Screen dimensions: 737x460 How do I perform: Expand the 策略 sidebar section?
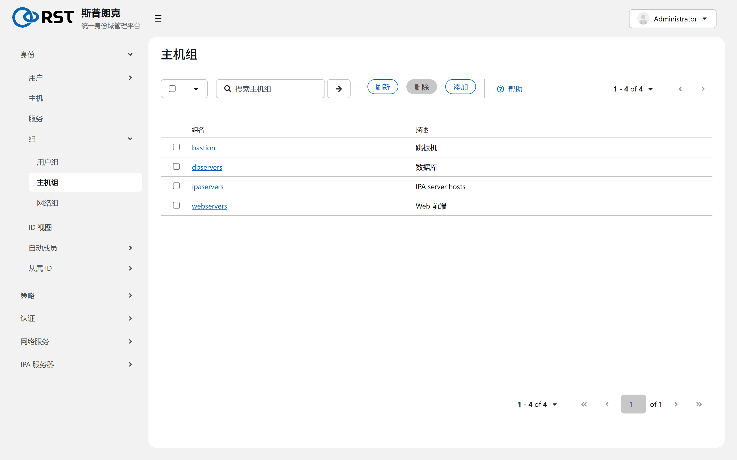pyautogui.click(x=77, y=295)
